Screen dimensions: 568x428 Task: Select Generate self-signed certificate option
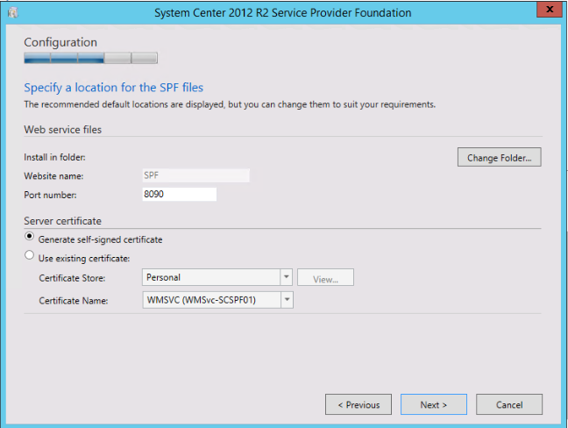(x=32, y=239)
